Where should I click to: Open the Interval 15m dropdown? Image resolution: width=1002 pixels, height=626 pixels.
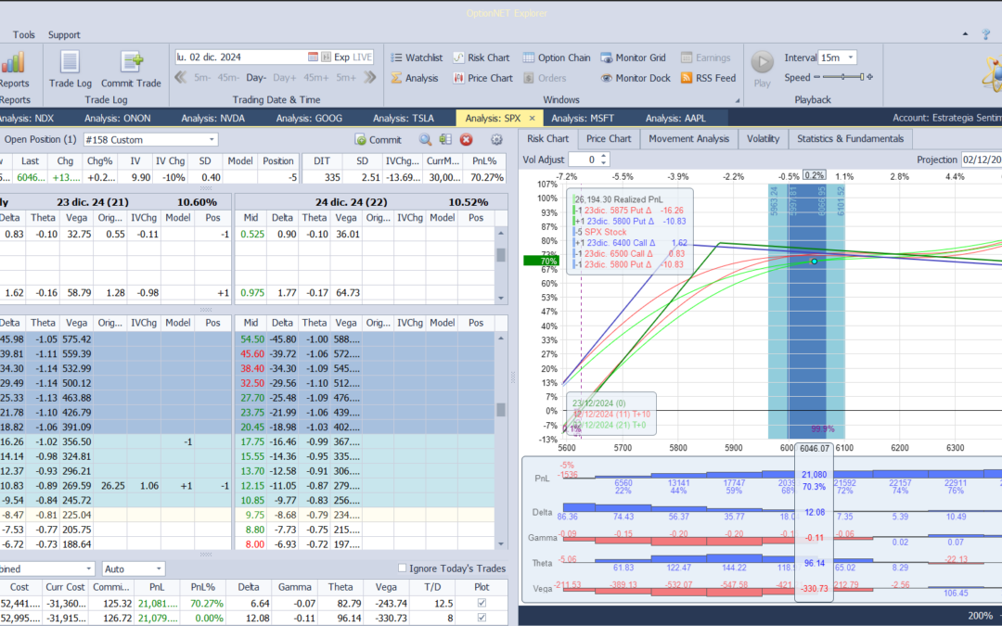pos(851,57)
